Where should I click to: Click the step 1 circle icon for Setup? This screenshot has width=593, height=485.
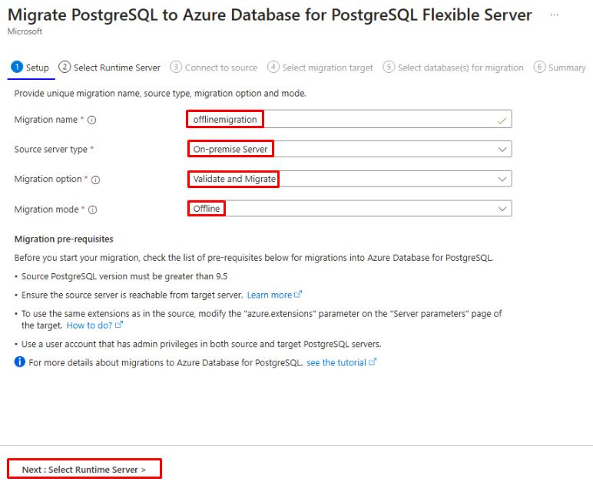tap(17, 67)
